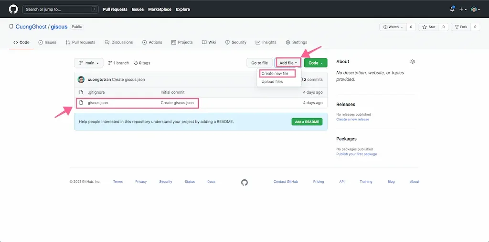The height and width of the screenshot is (242, 489).
Task: Open the user avatar menu
Action: (475, 10)
